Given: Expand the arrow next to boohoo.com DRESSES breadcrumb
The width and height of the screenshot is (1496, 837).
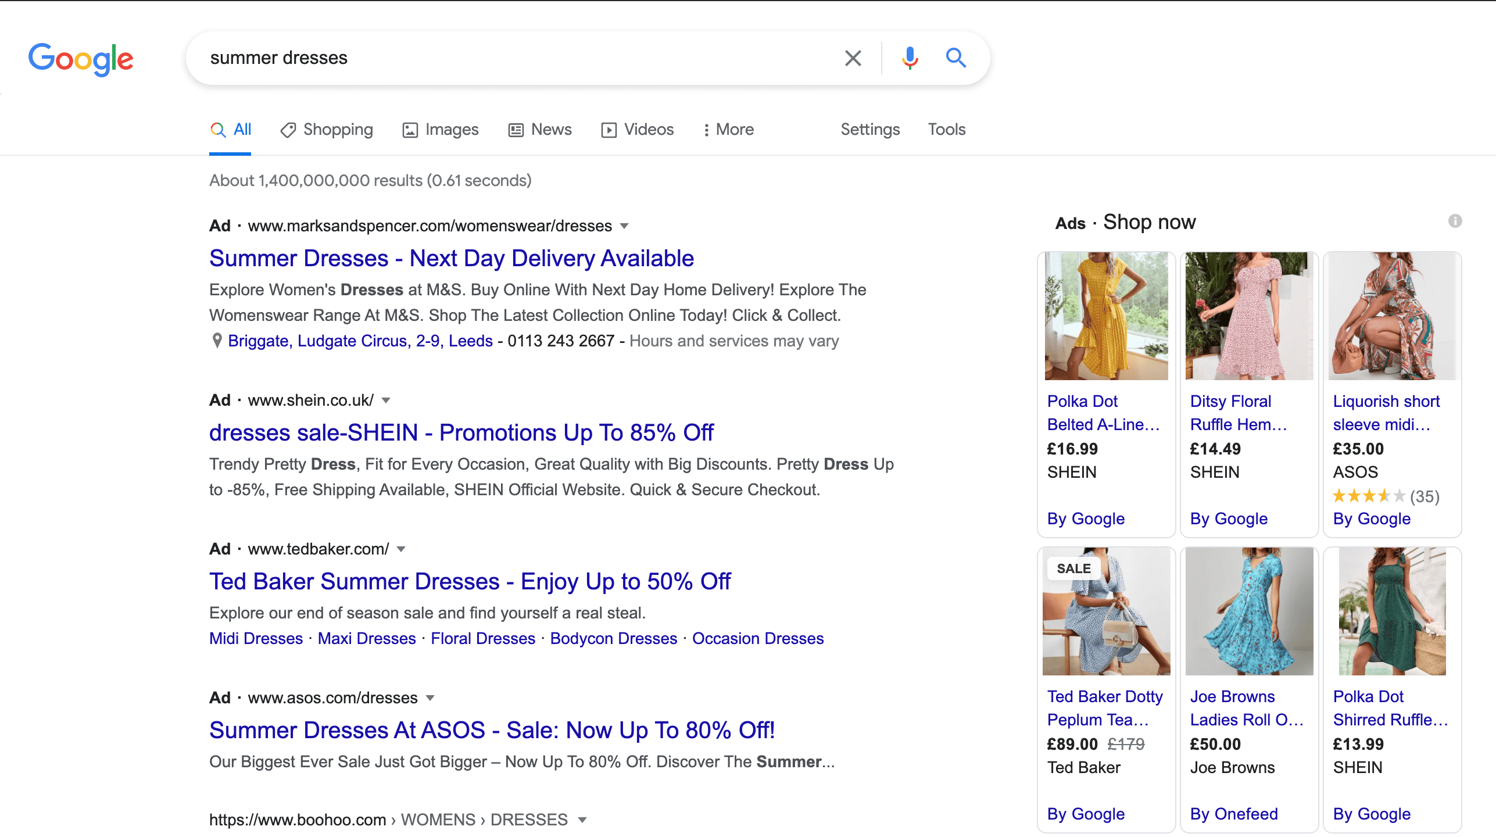Looking at the screenshot, I should click(582, 820).
